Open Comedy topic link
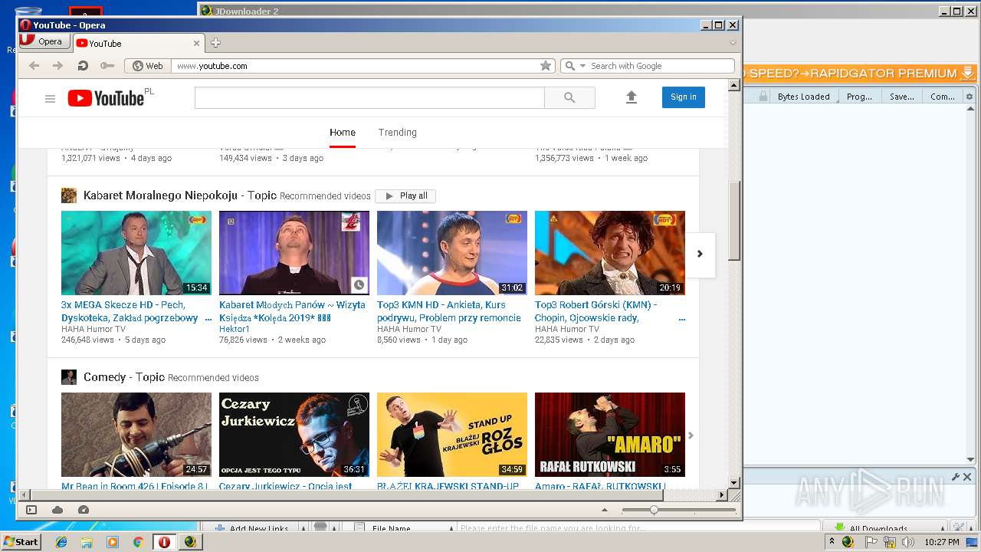 124,377
